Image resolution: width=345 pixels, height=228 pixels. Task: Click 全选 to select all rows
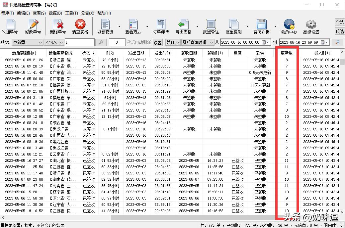[x=339, y=22]
